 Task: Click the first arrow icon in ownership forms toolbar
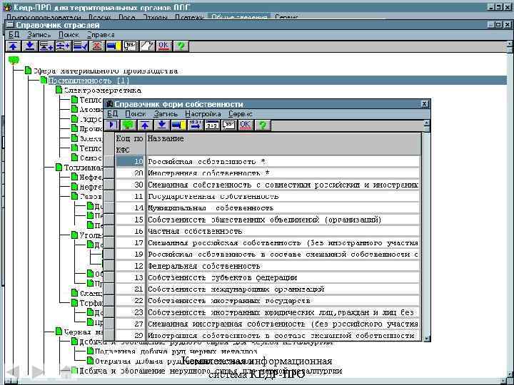coord(112,125)
